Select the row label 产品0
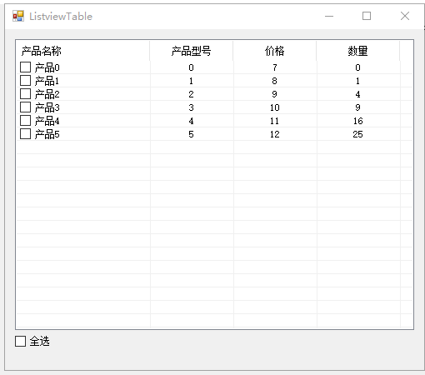This screenshot has width=425, height=375. pos(47,67)
